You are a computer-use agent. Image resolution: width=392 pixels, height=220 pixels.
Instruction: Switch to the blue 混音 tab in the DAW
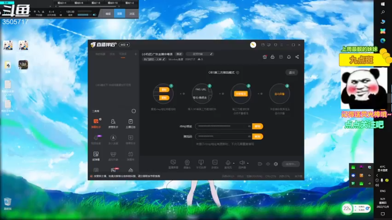coord(120,14)
